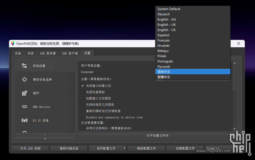
Task: Click the 重新扫描设备 button
Action: coord(69,148)
